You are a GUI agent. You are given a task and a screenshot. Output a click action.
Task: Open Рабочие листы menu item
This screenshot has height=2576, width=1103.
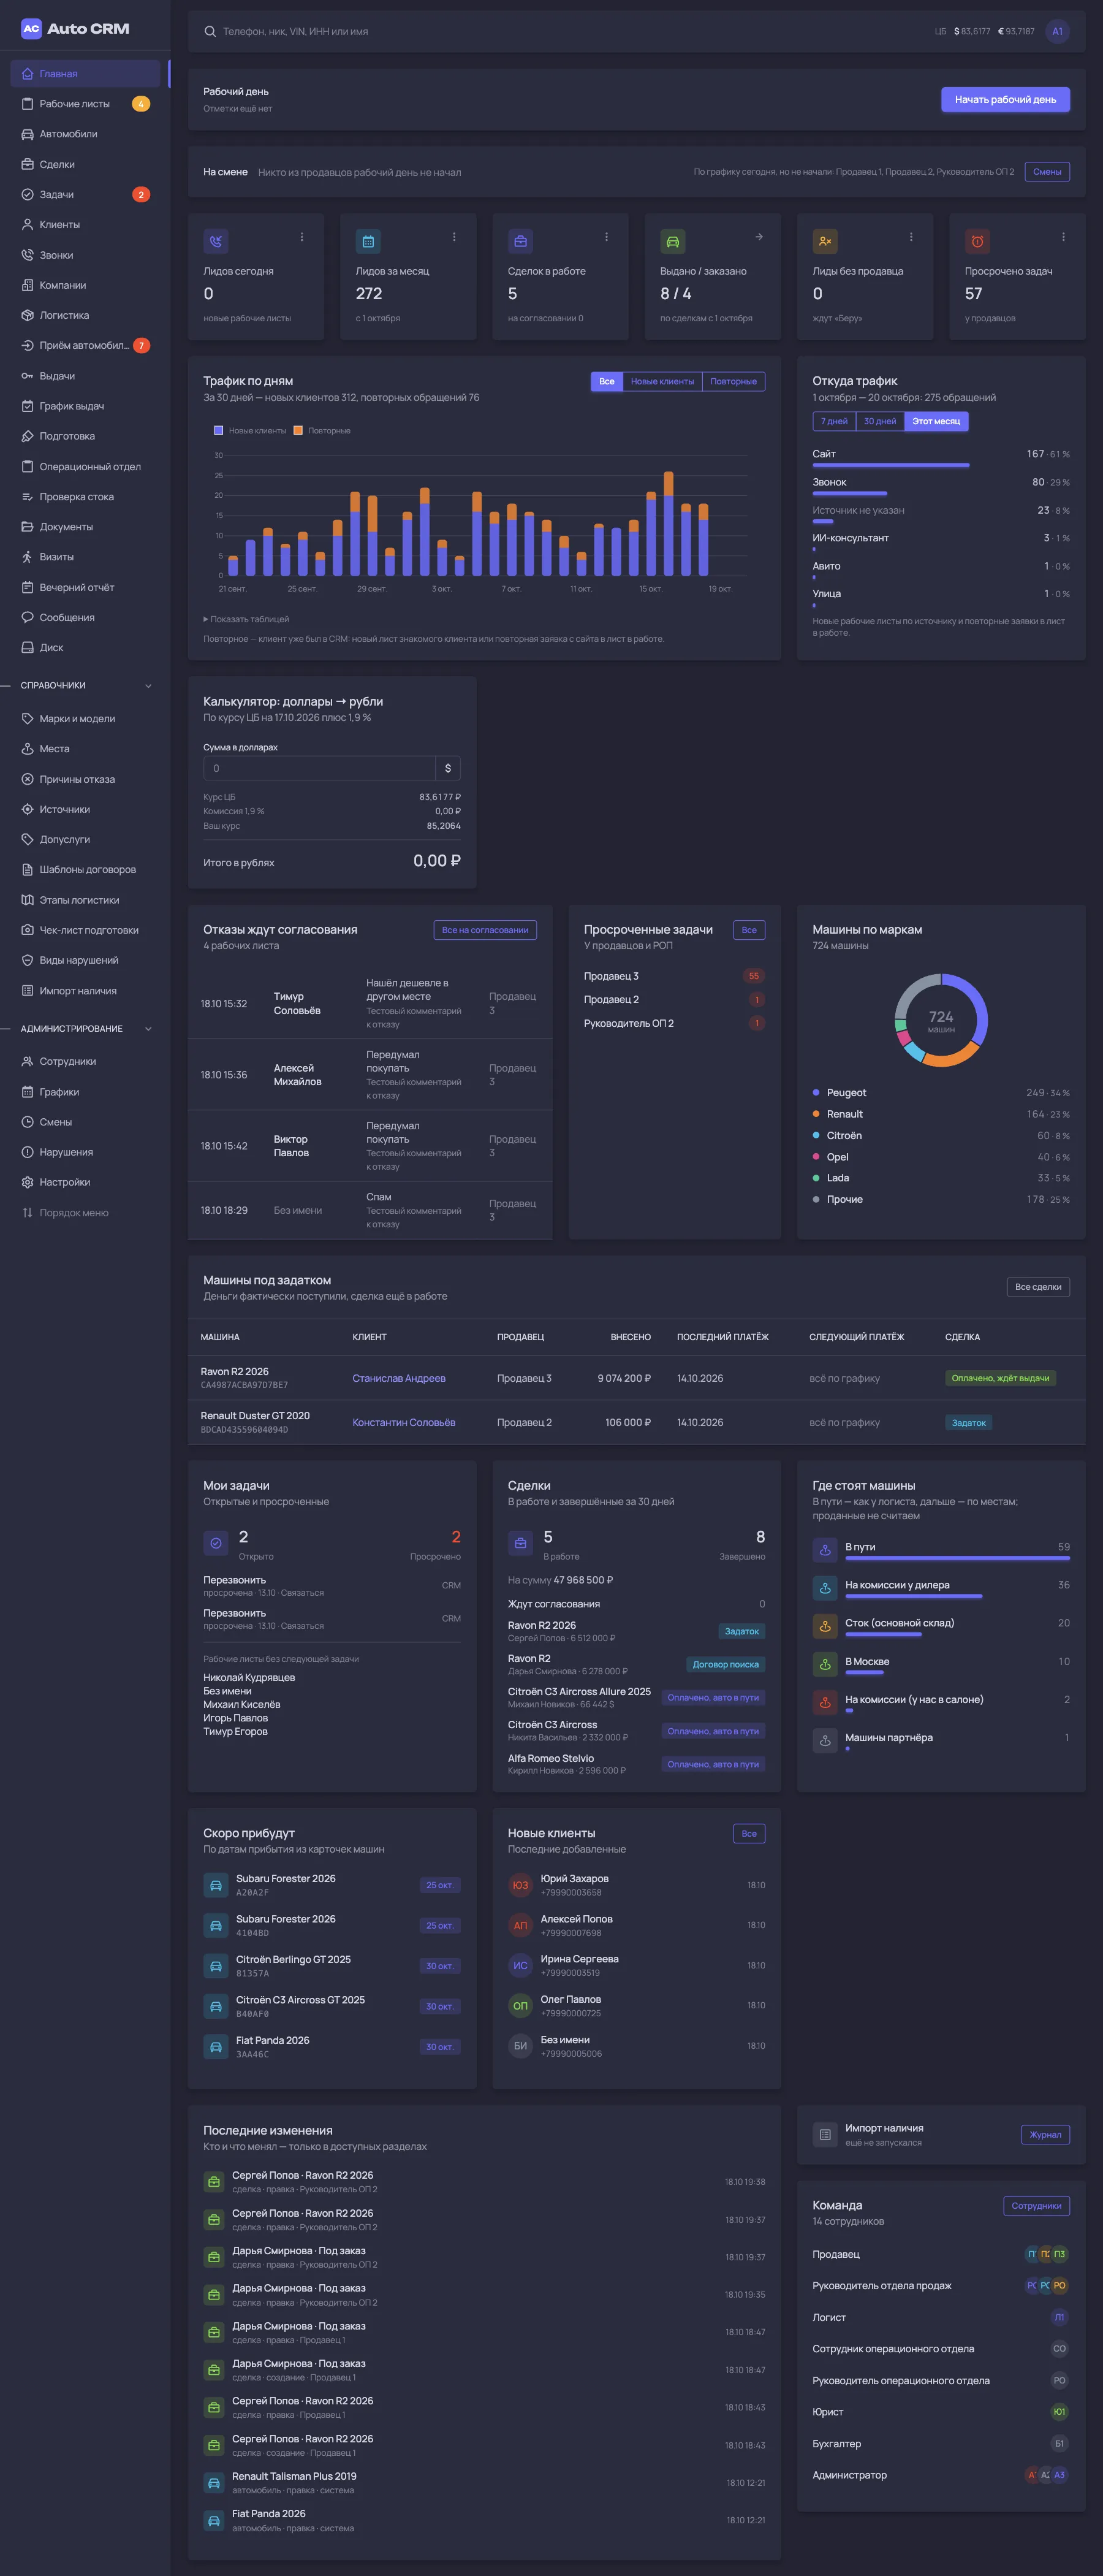click(85, 104)
